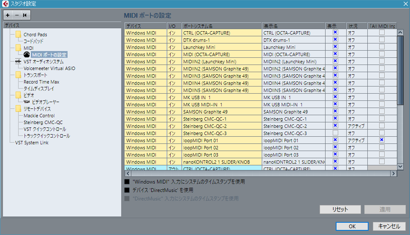Select Mackie Control remote device
Viewport: 410px width, 235px height.
[x=39, y=116]
